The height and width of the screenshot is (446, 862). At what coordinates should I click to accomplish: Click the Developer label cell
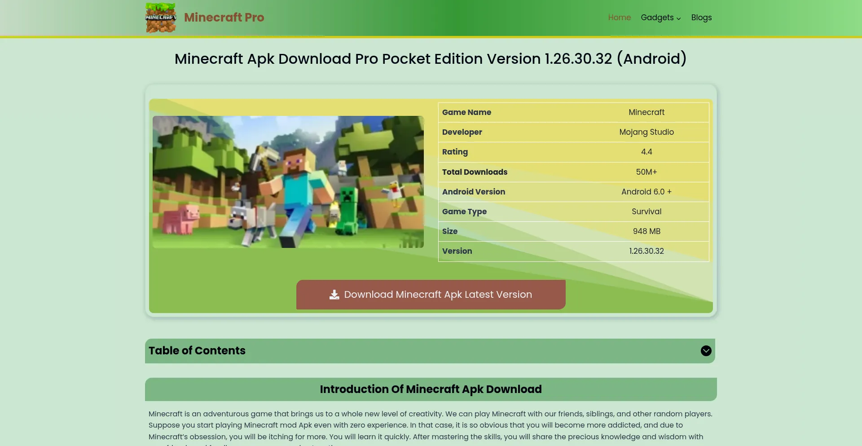click(511, 132)
